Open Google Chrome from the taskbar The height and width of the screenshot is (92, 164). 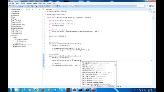[36, 90]
